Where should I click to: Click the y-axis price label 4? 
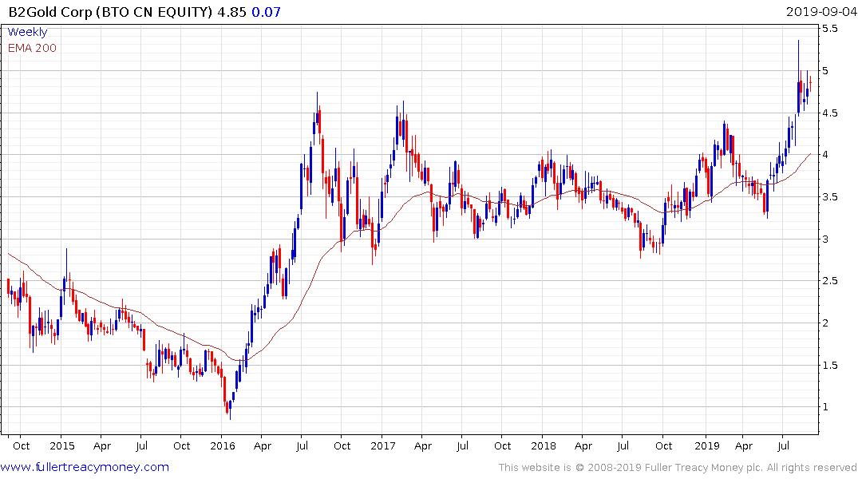[825, 154]
